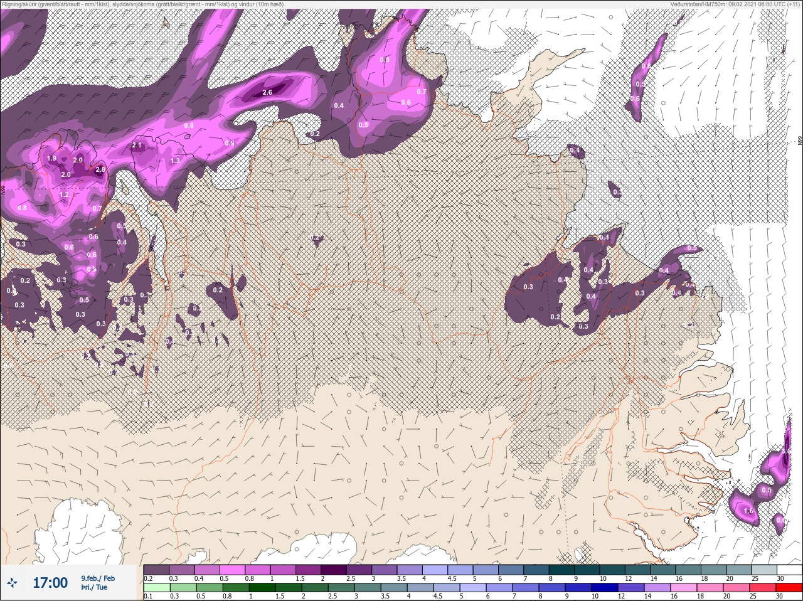Select the 17:00 forecast time label
Screen dimensions: 803x601
[x=50, y=583]
